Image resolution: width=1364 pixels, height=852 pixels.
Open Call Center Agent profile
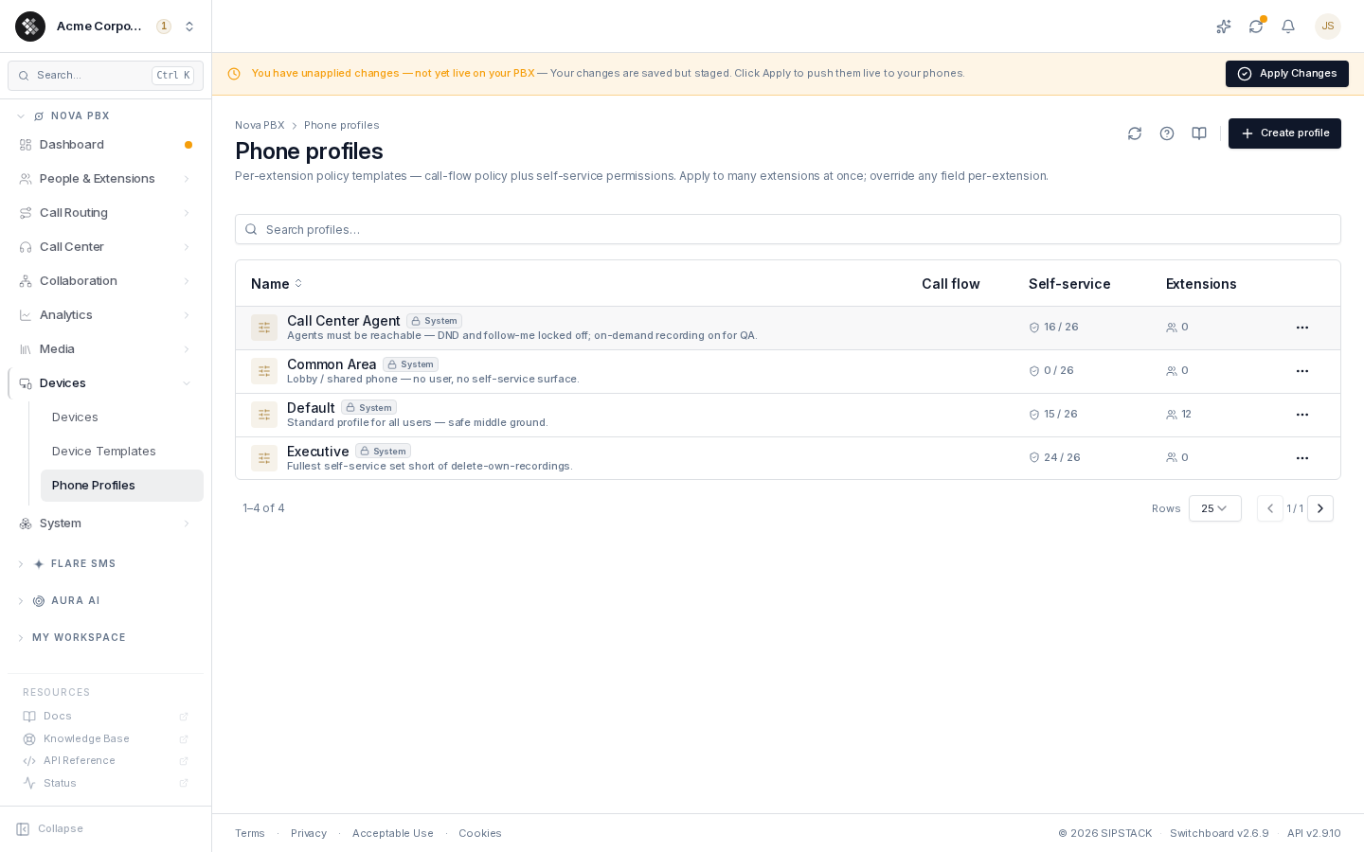[x=343, y=321]
